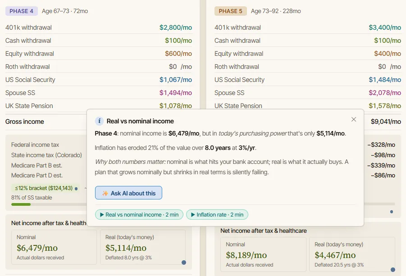Click Ask AI about this button
The height and width of the screenshot is (276, 406).
pyautogui.click(x=128, y=193)
